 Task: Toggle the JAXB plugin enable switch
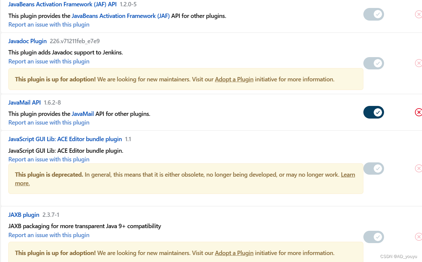coord(373,237)
